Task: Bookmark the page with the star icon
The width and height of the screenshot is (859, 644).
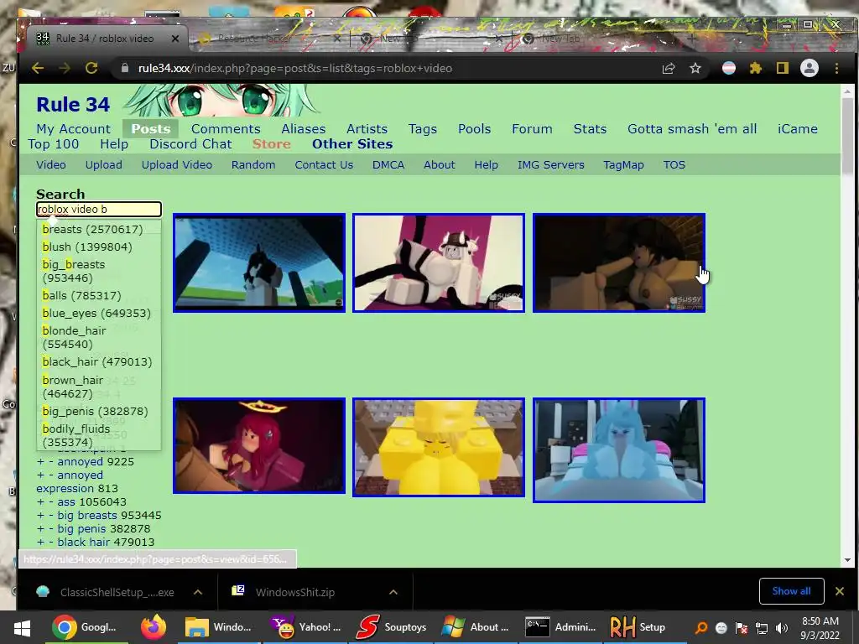Action: pyautogui.click(x=695, y=69)
